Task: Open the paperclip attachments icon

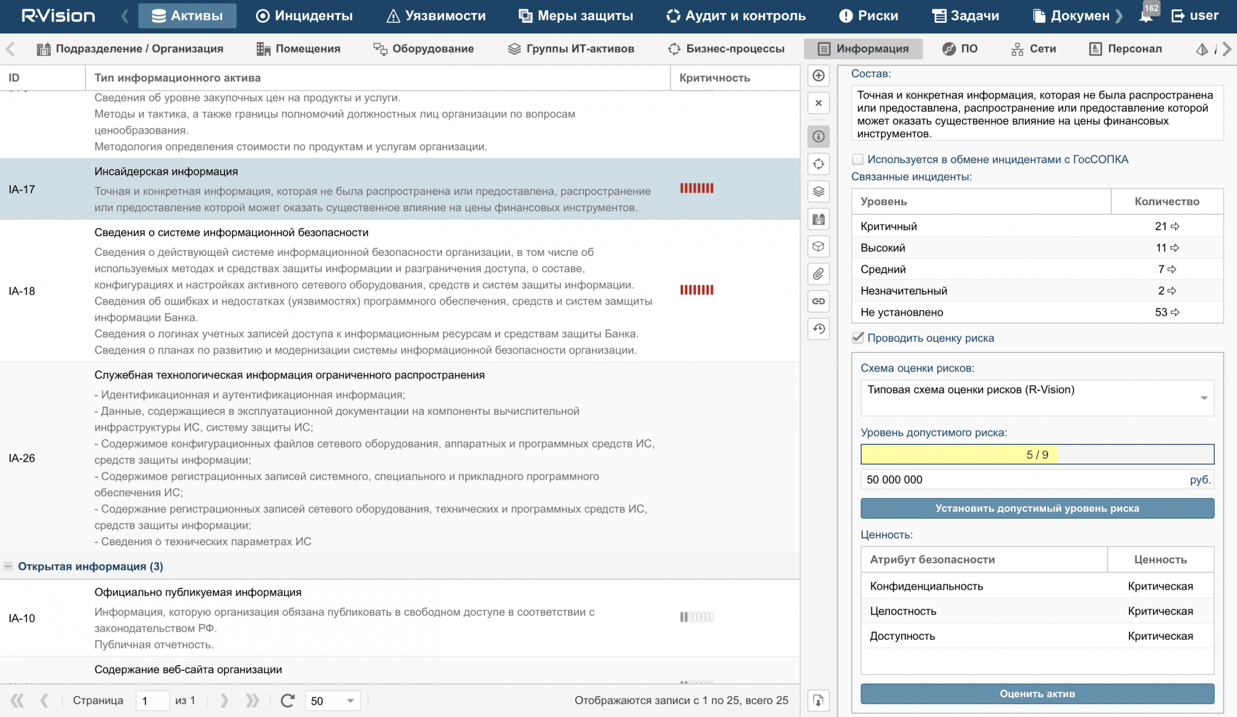Action: tap(818, 274)
